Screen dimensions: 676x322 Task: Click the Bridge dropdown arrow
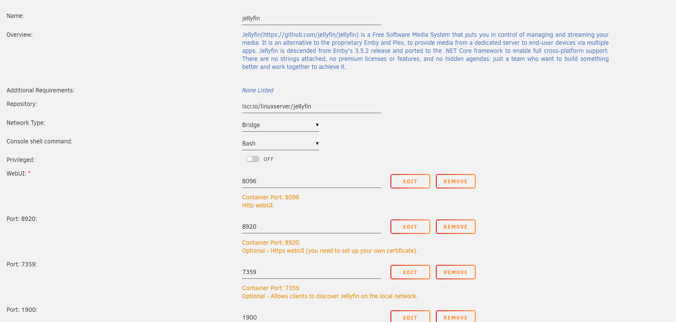pos(317,125)
